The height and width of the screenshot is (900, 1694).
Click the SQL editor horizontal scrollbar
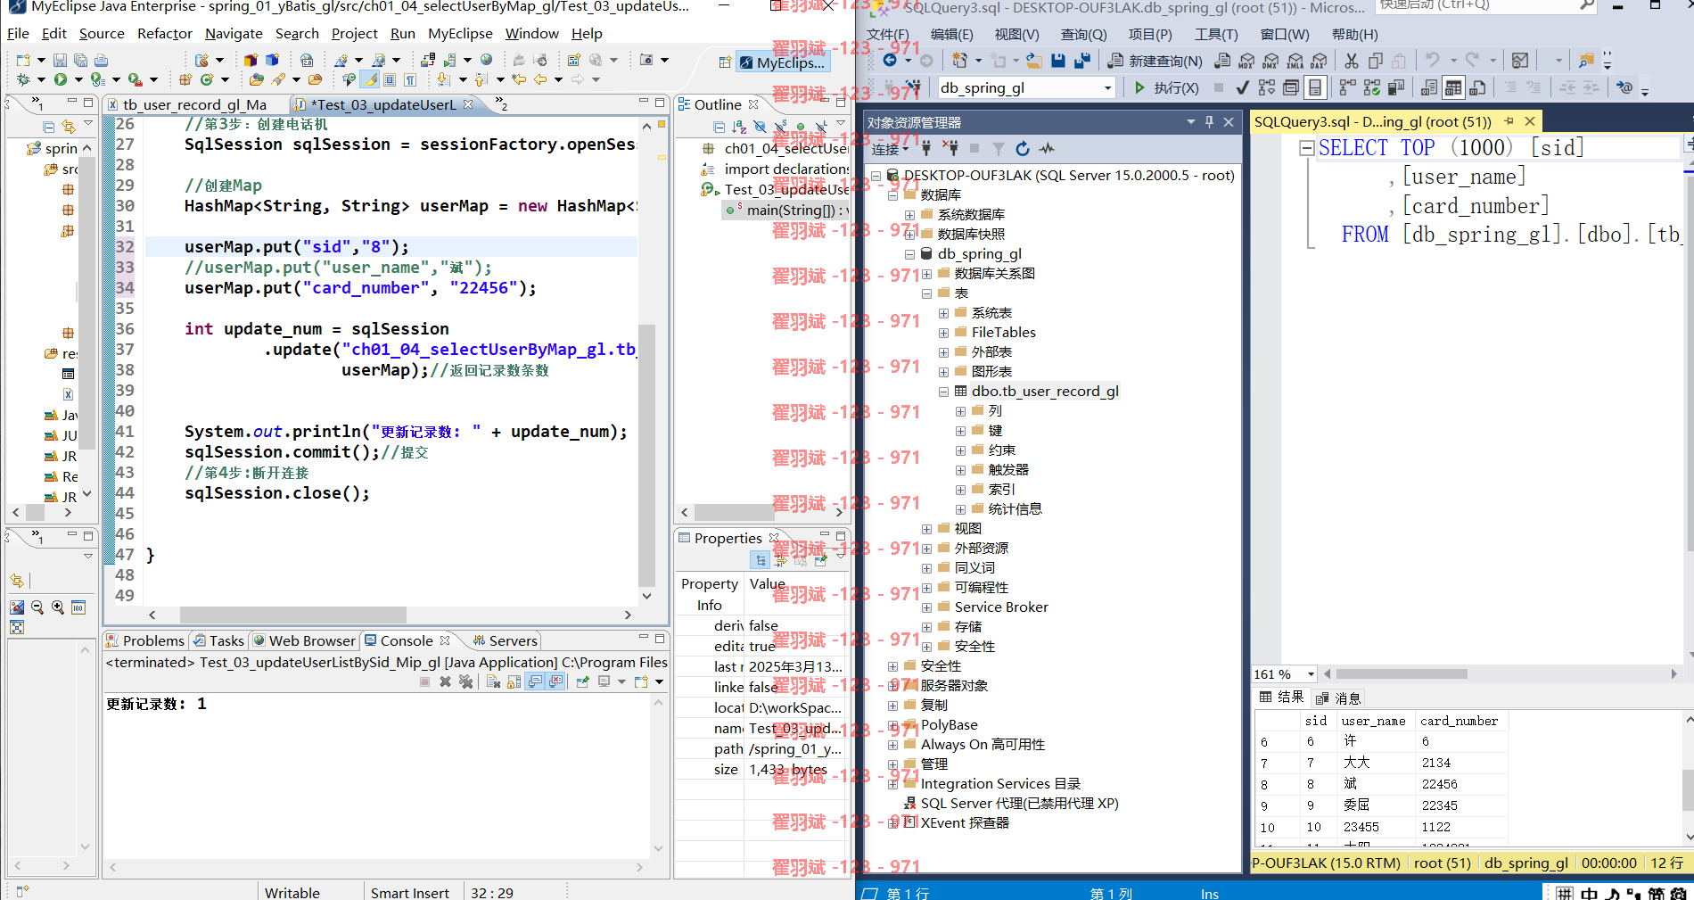point(1402,674)
